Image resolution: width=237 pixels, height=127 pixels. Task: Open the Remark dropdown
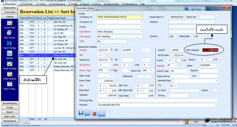pyautogui.click(x=216, y=105)
